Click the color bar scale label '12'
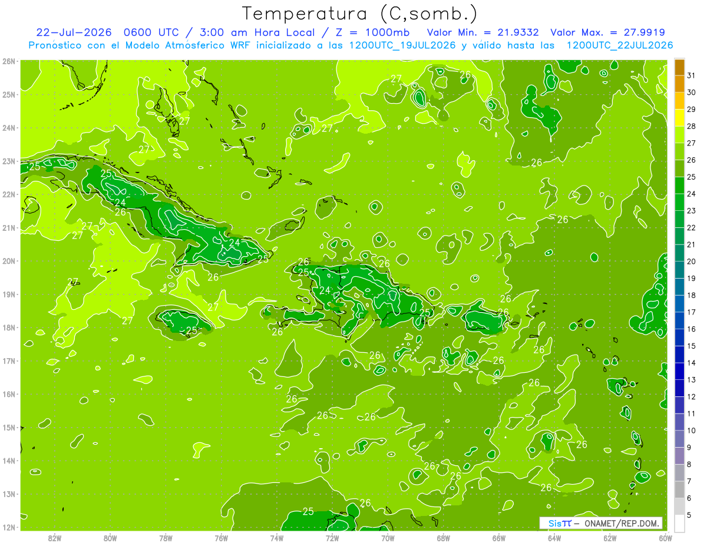Viewport: 707px width, 546px height. pos(691,396)
